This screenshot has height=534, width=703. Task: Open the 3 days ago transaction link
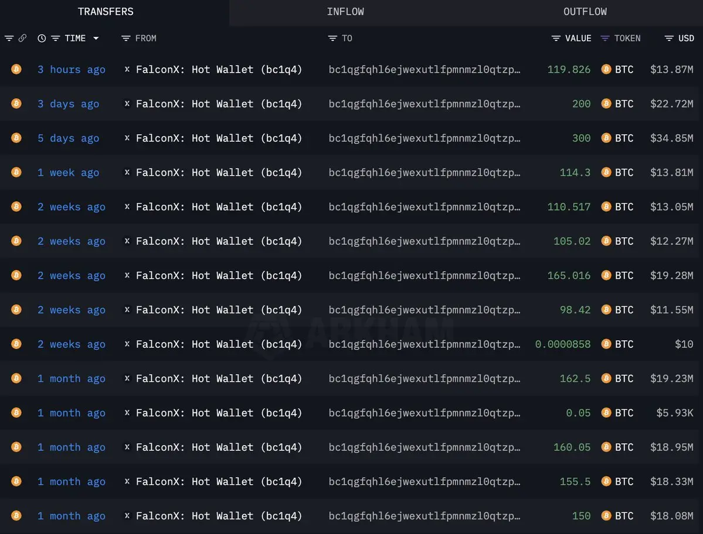tap(68, 104)
